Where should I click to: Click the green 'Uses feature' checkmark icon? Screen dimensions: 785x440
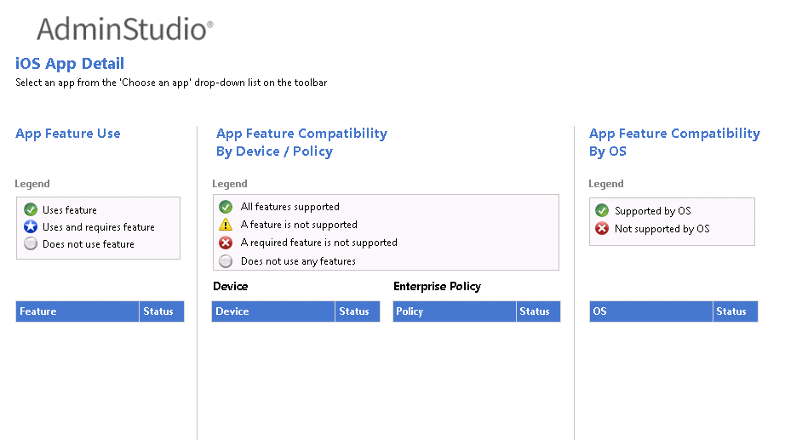[x=31, y=209]
